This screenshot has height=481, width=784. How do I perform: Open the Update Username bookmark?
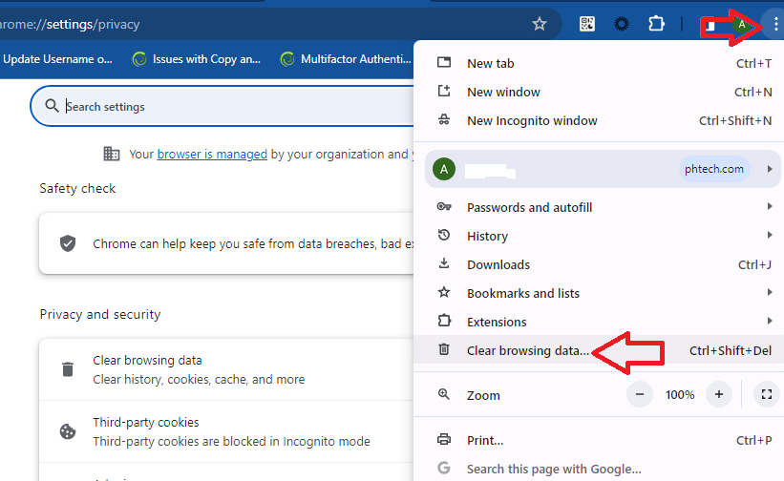57,59
